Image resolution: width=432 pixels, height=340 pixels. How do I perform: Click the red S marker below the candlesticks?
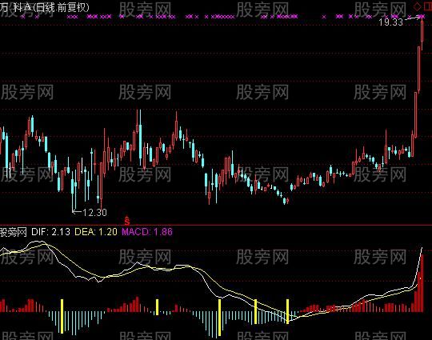click(x=126, y=220)
